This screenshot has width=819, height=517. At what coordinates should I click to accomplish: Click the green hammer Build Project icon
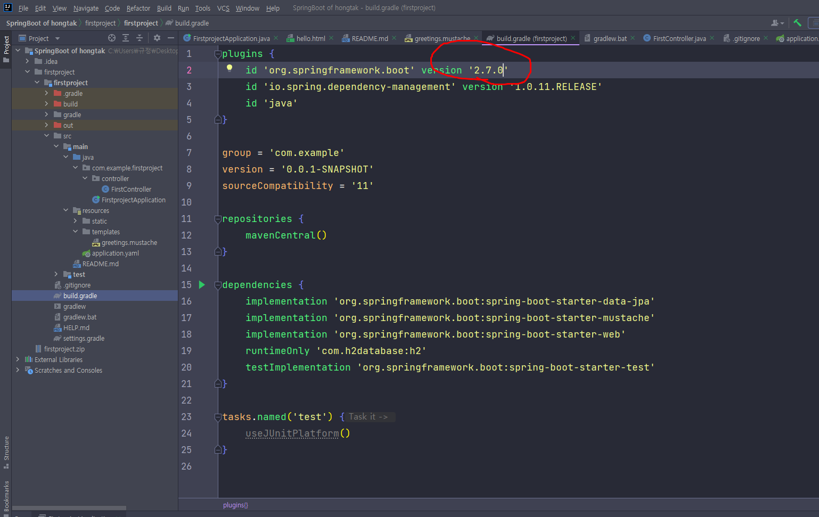pos(797,23)
